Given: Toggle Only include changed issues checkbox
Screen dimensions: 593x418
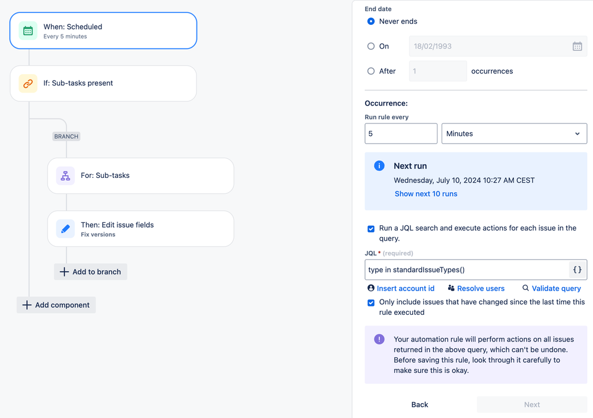Looking at the screenshot, I should coord(371,302).
